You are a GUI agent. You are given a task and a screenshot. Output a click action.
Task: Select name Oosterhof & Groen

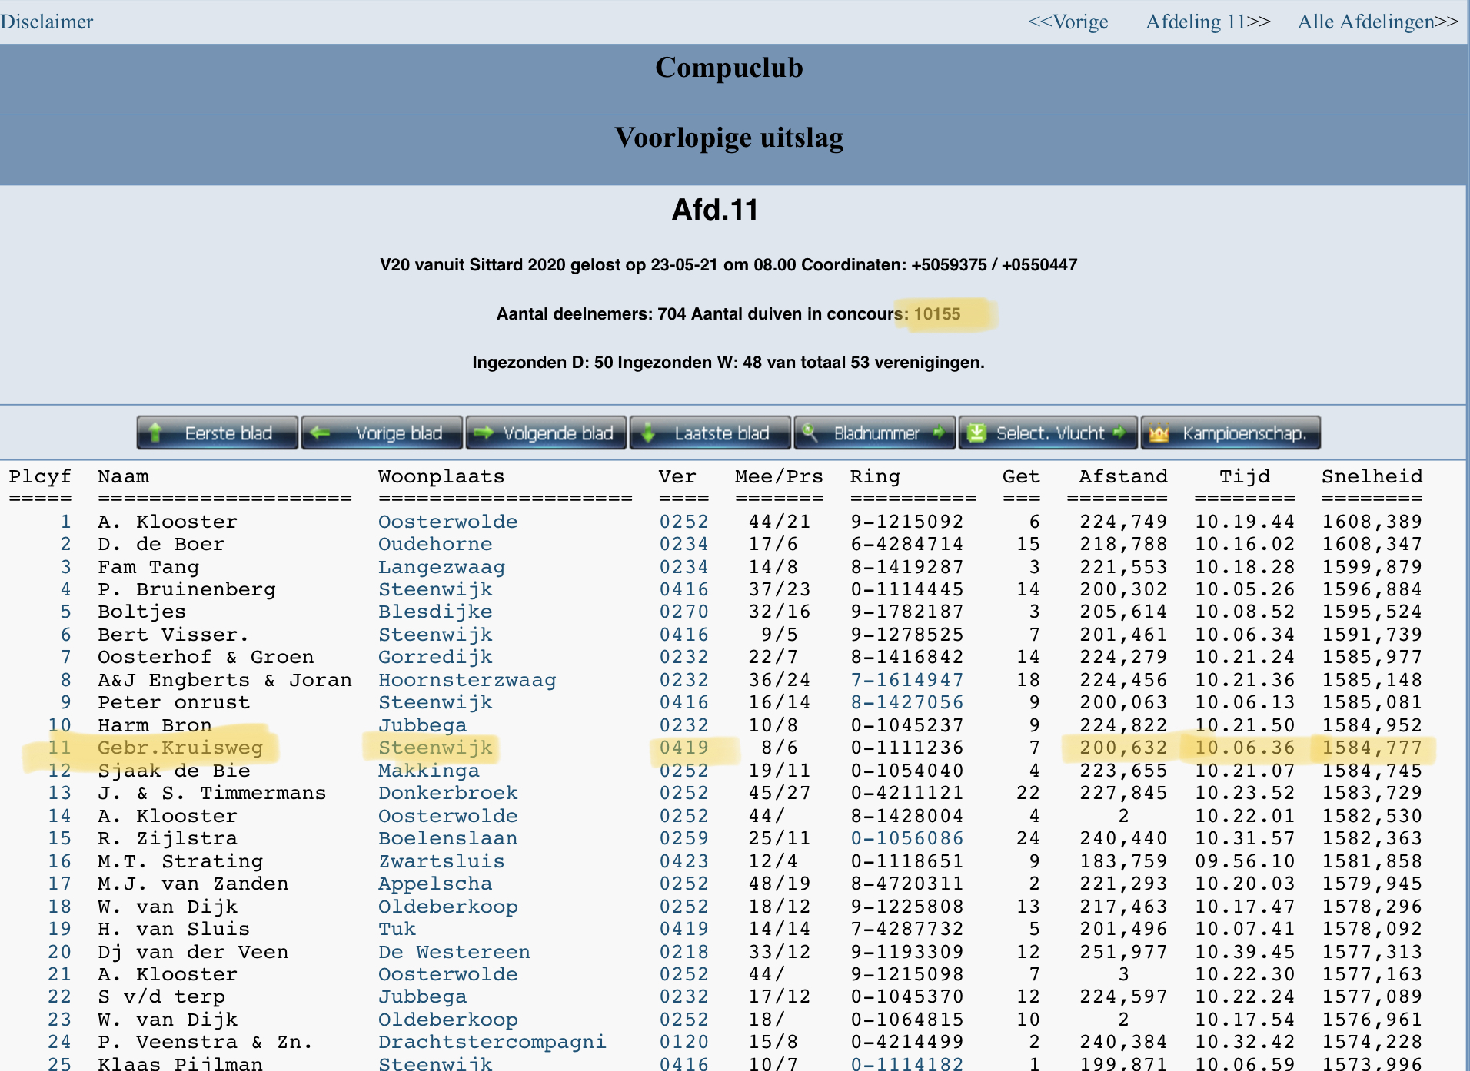[x=205, y=657]
